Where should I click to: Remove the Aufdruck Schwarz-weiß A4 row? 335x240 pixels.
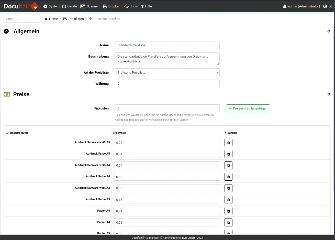(x=228, y=166)
